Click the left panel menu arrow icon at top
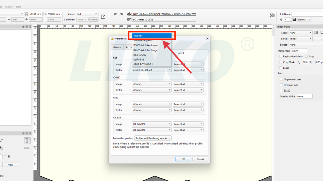Viewport: 323px width, 181px height. tap(23, 27)
